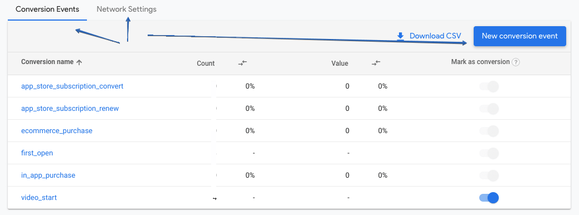The height and width of the screenshot is (215, 579).
Task: Toggle the video_start conversion switch off
Action: click(489, 198)
